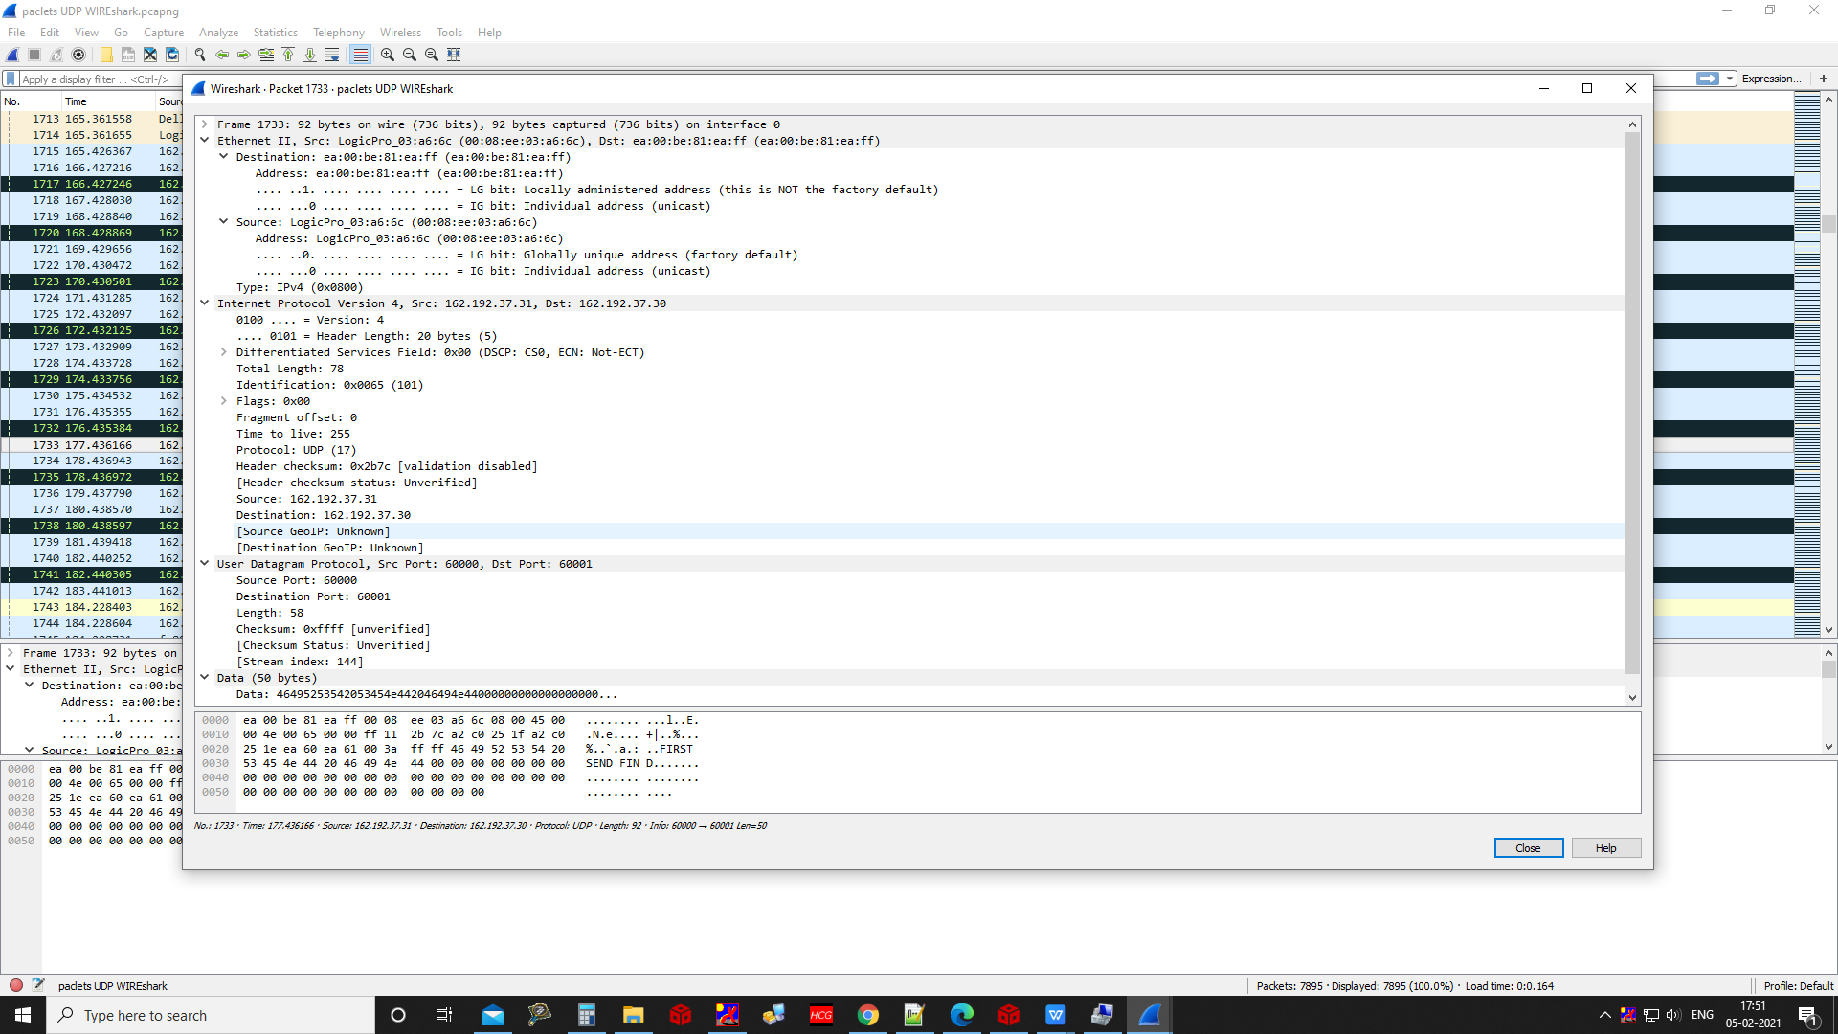This screenshot has height=1034, width=1838.
Task: Reload this capture file icon
Action: coord(172,55)
